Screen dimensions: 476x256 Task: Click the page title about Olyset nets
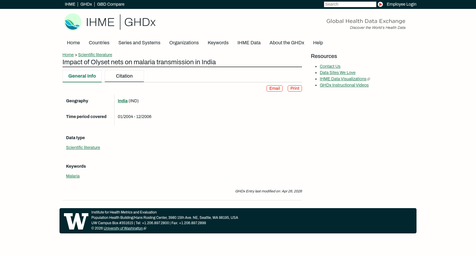[139, 62]
